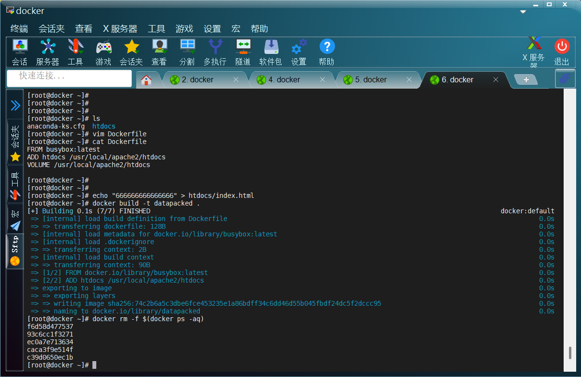This screenshot has height=377, width=581.
Task: Click the 'cat Dockerfile' command line
Action: (x=119, y=142)
